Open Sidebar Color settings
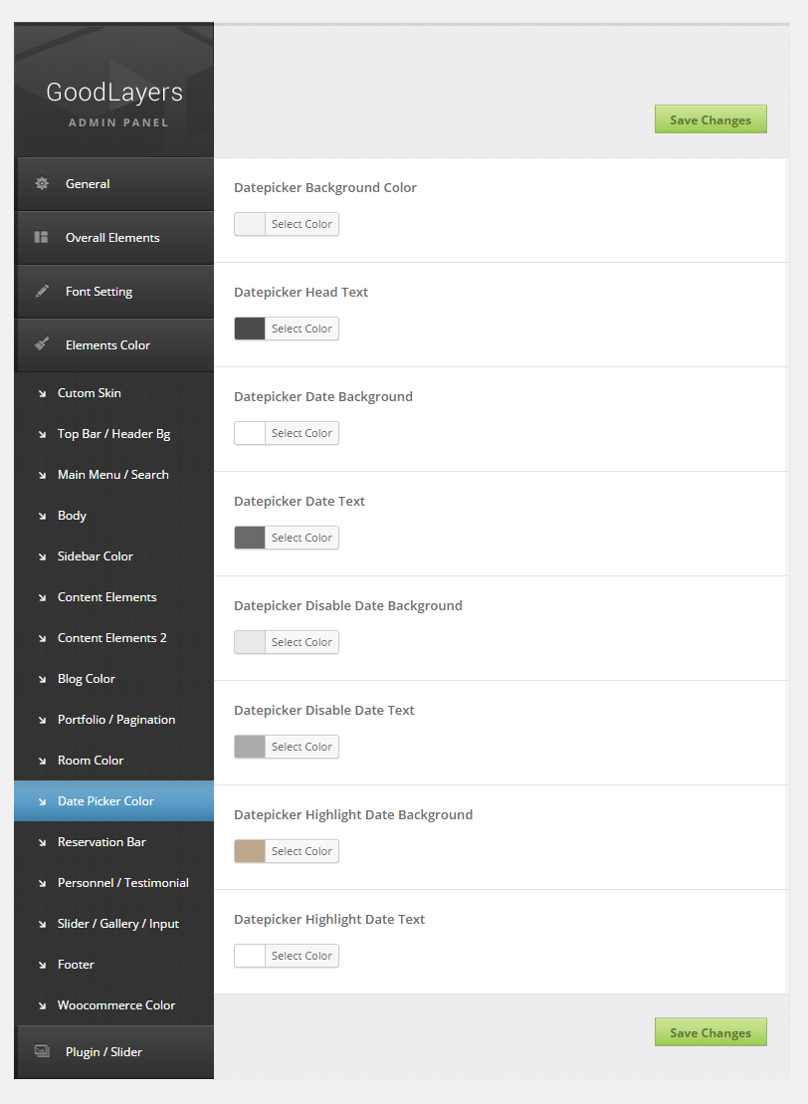The width and height of the screenshot is (808, 1104). click(114, 556)
